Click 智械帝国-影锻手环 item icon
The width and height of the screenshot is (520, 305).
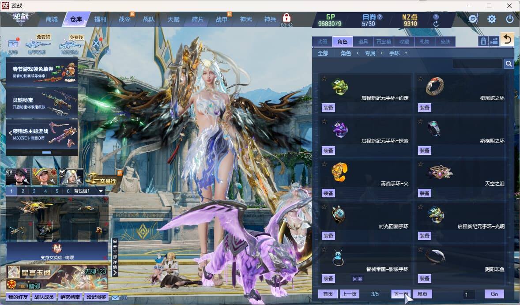338,258
